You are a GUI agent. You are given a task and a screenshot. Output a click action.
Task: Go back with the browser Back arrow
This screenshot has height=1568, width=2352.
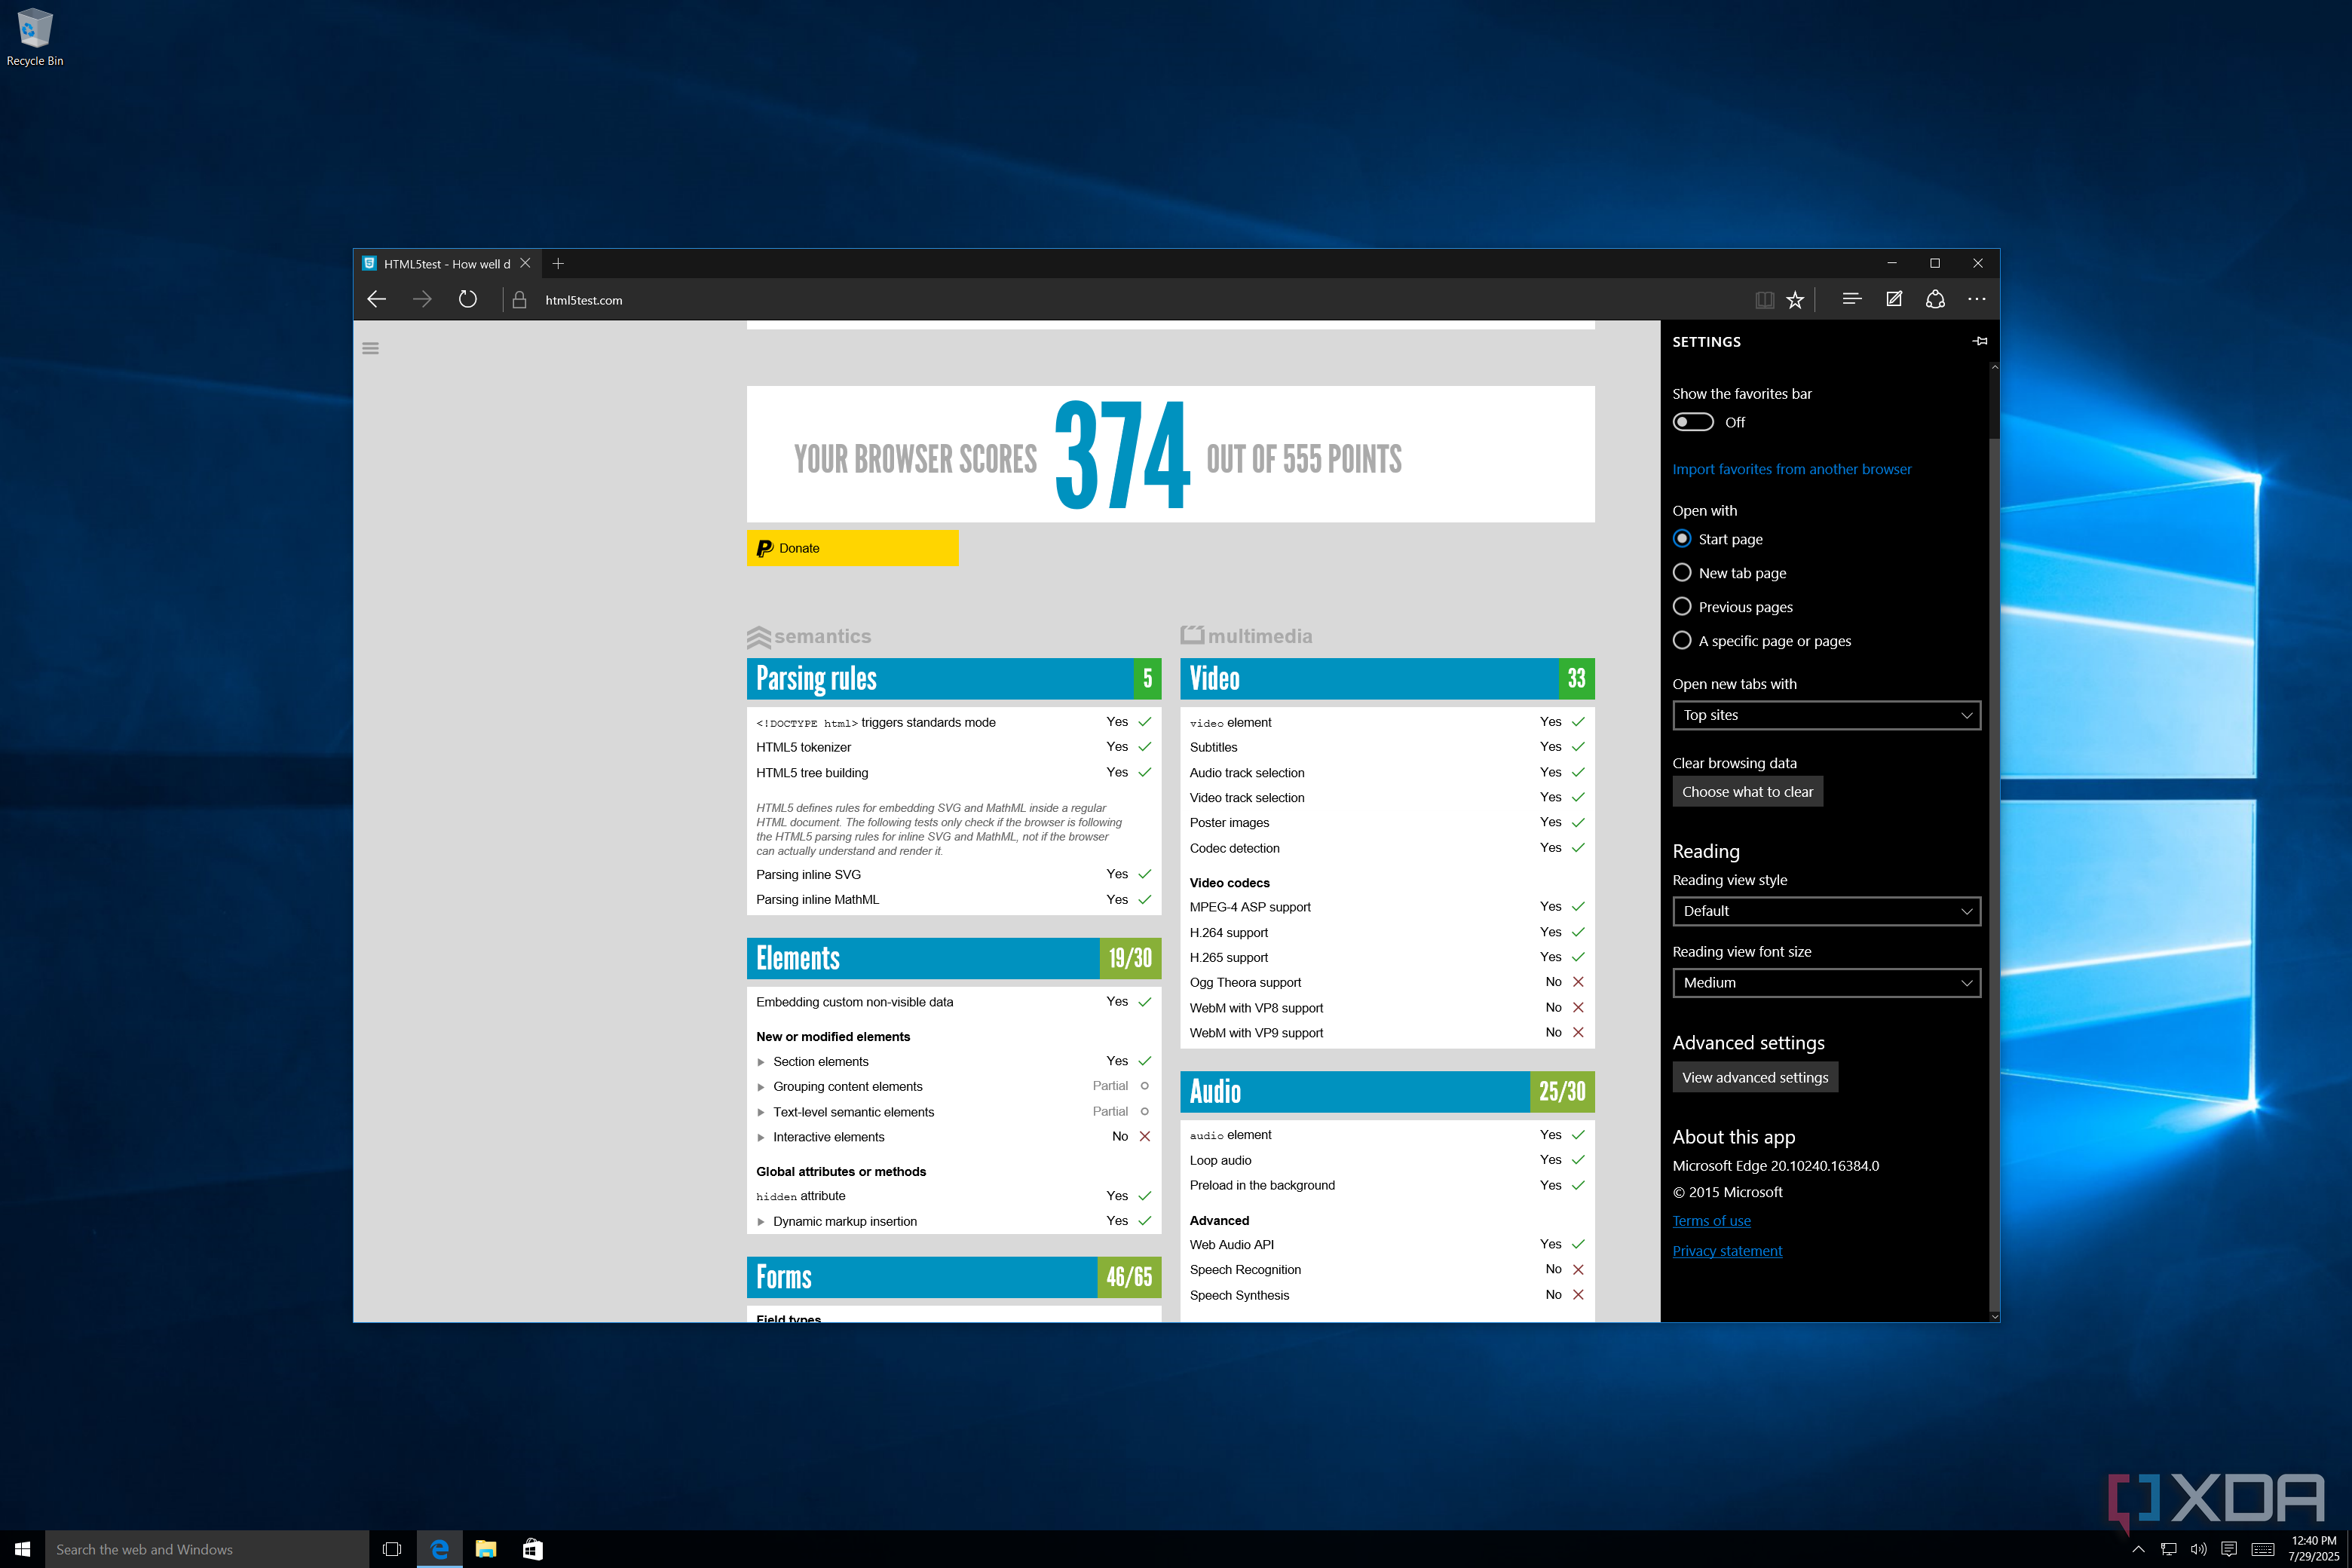(x=377, y=299)
